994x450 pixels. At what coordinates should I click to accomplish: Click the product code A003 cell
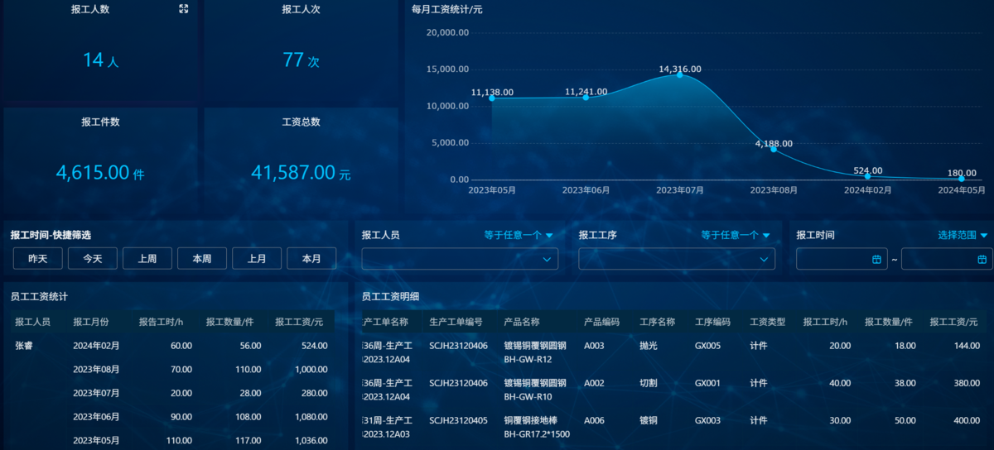click(x=595, y=345)
